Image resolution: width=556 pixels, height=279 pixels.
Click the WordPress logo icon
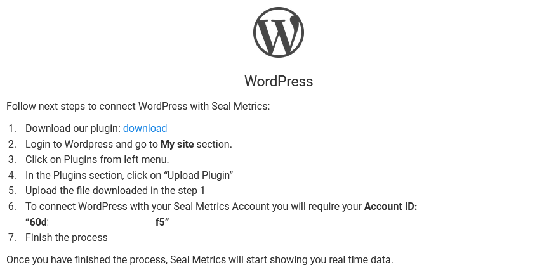pyautogui.click(x=279, y=32)
